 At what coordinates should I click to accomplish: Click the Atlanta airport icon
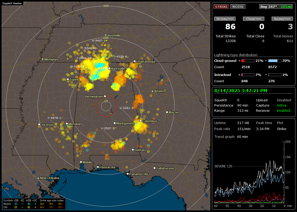[x=152, y=91]
